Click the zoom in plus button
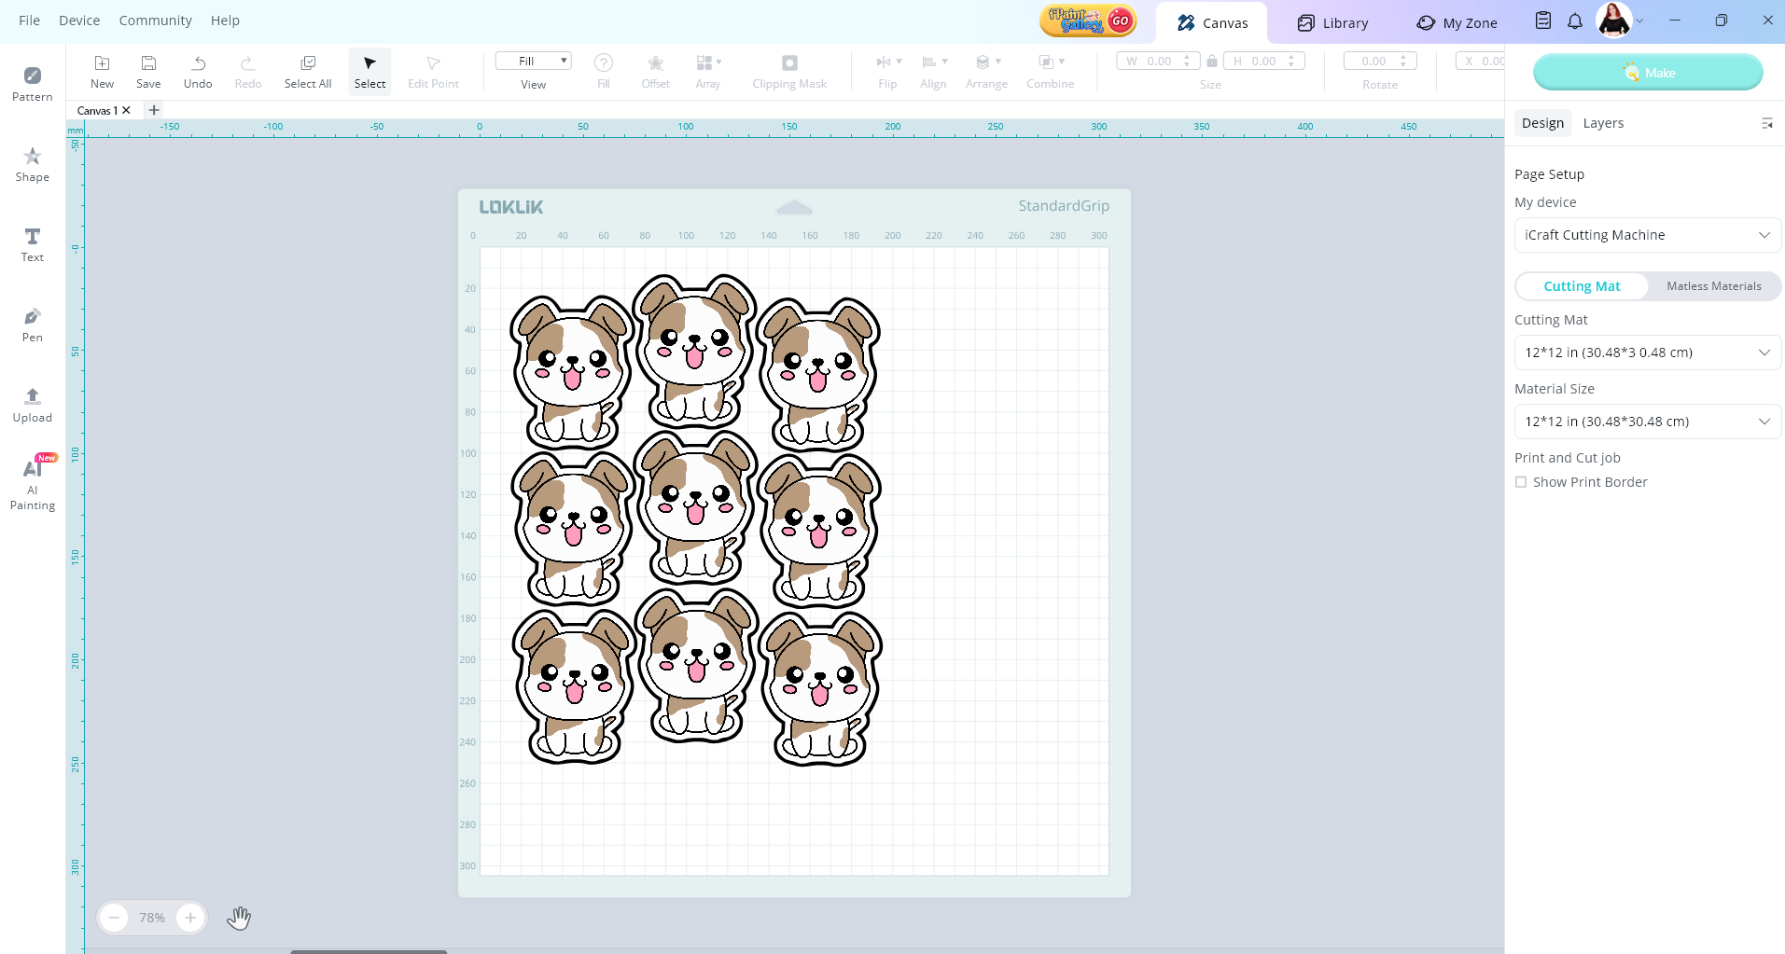The image size is (1785, 954). pos(190,918)
